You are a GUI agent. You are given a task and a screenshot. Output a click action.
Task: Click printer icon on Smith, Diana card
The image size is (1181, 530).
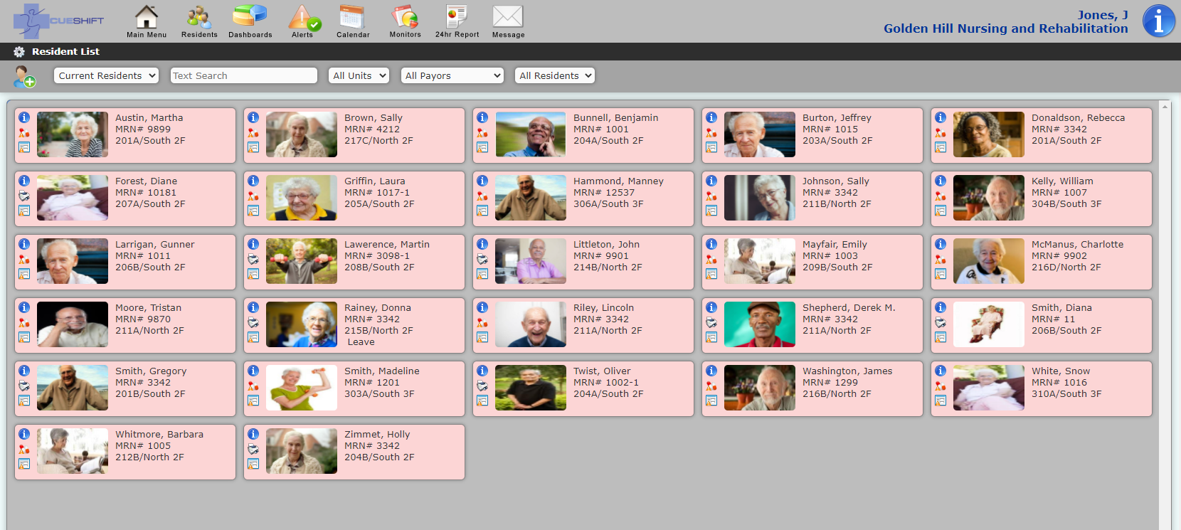(941, 322)
